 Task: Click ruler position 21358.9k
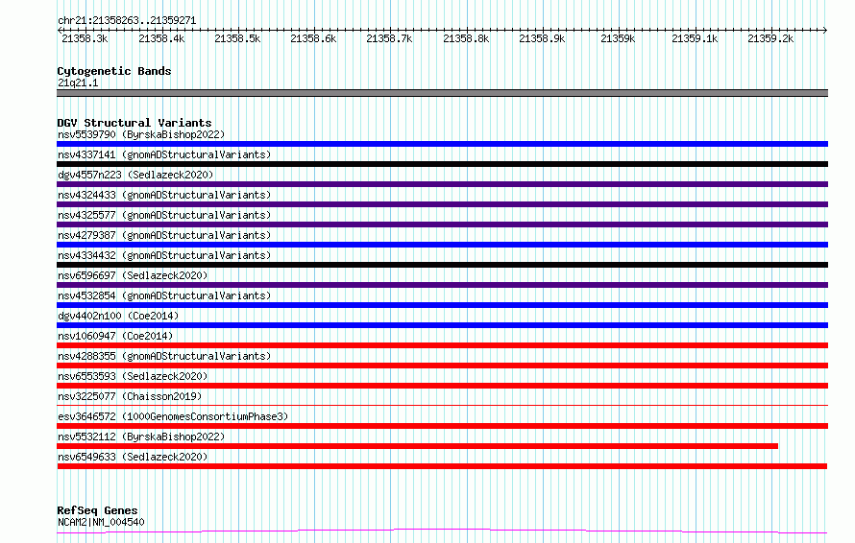(542, 38)
